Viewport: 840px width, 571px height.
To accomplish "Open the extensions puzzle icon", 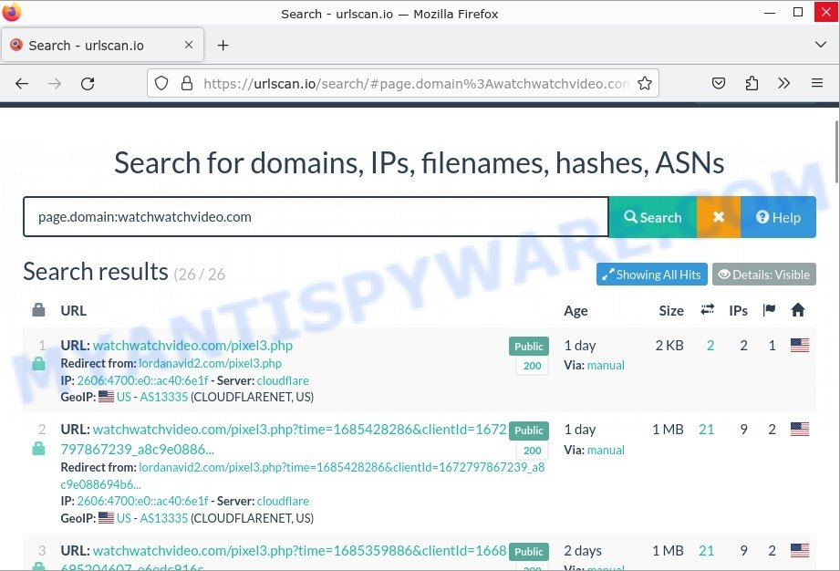I will 752,83.
